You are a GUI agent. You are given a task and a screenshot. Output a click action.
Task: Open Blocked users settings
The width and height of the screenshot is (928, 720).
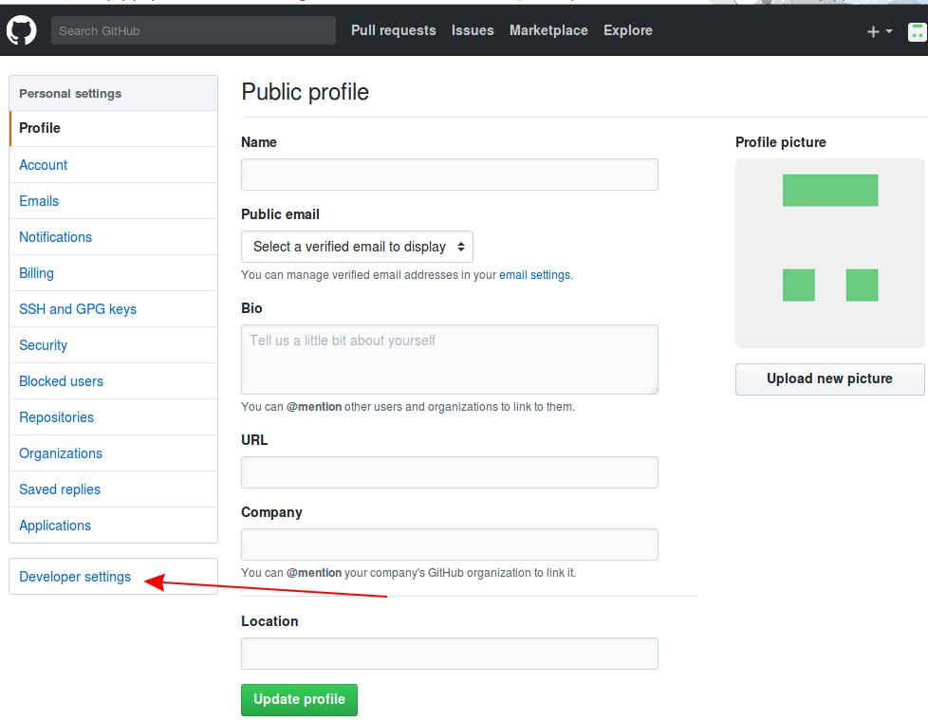coord(114,381)
